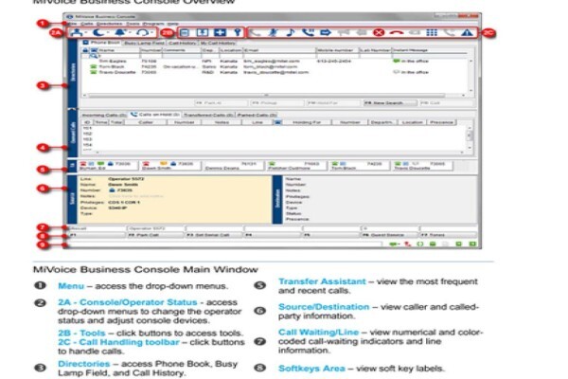568x379 pixels.
Task: Select the Tom Black phone book row
Action: coord(275,66)
